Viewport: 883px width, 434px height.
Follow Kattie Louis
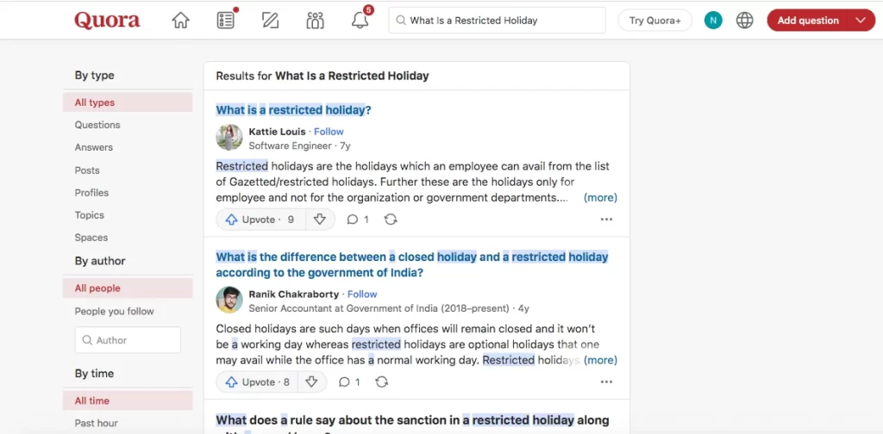(x=329, y=132)
